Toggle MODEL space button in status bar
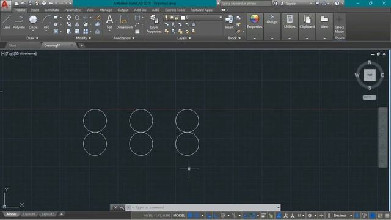The image size is (391, 220). click(179, 215)
